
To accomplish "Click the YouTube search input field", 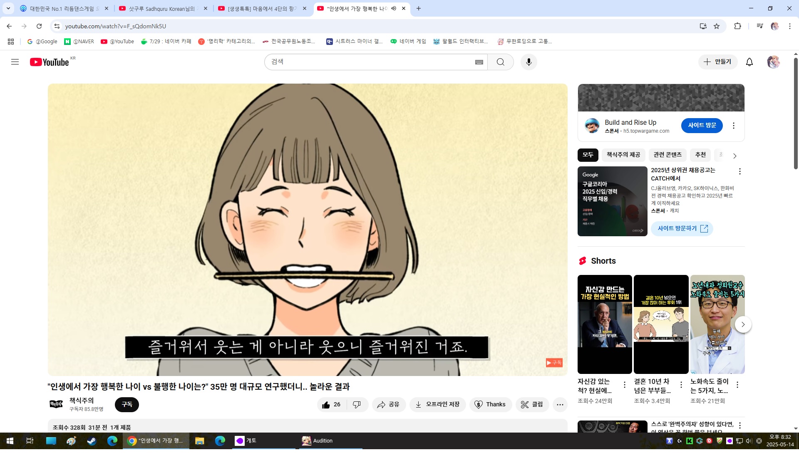I will (370, 62).
